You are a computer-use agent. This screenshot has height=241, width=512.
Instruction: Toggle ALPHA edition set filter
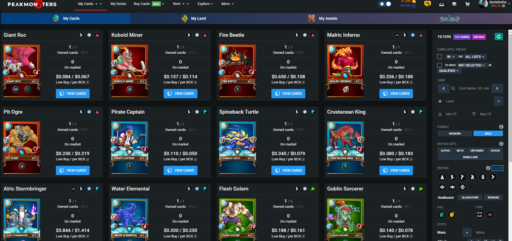click(445, 150)
